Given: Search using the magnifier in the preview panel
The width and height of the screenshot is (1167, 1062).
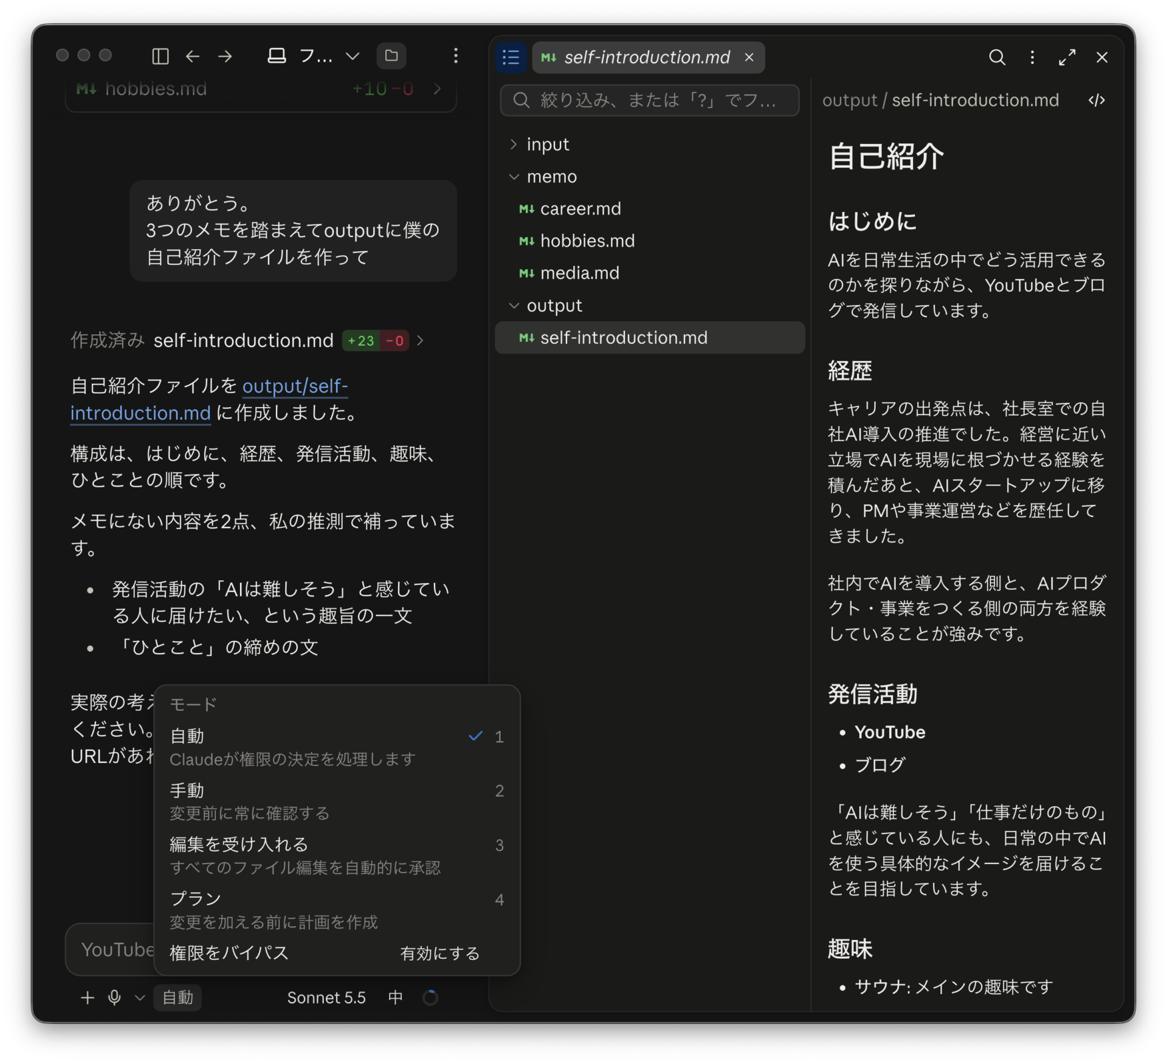Looking at the screenshot, I should (x=997, y=57).
